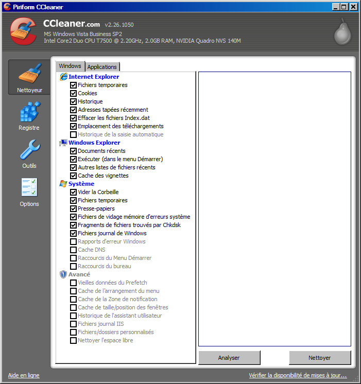
Task: Click the Piriform pear logo
Action: [342, 32]
